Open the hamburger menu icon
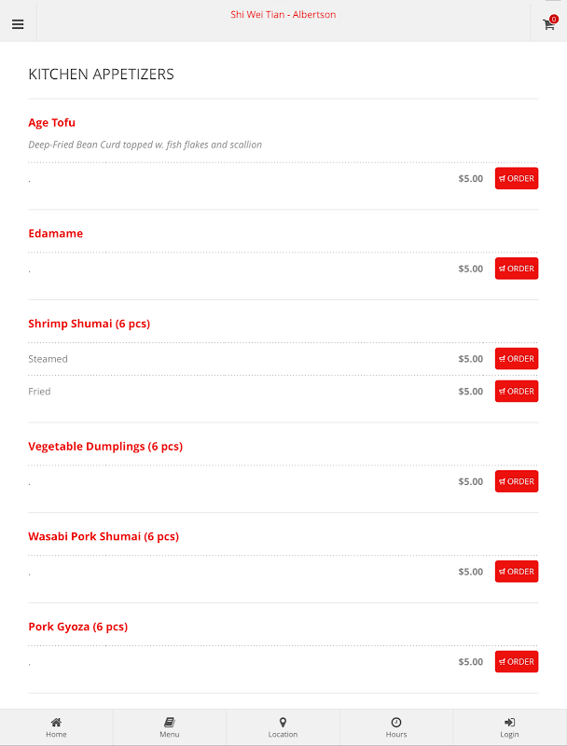The image size is (567, 746). 18,24
